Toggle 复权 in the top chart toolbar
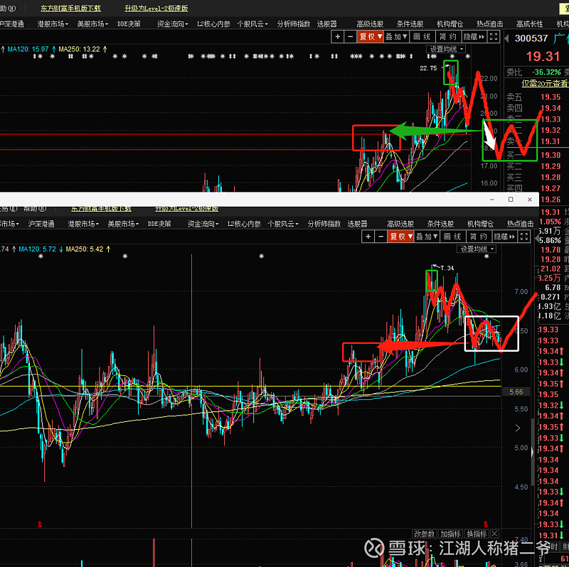The width and height of the screenshot is (569, 567). click(370, 36)
